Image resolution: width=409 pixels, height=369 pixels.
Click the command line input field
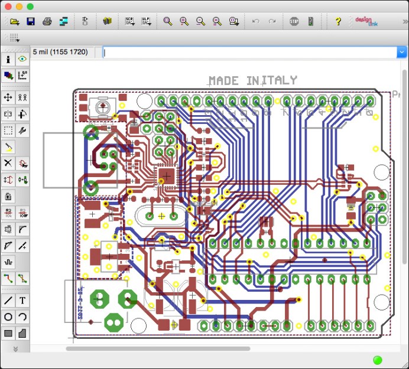248,53
